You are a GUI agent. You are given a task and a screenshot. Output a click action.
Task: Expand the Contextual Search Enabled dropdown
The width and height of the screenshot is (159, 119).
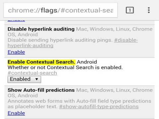click(24, 79)
